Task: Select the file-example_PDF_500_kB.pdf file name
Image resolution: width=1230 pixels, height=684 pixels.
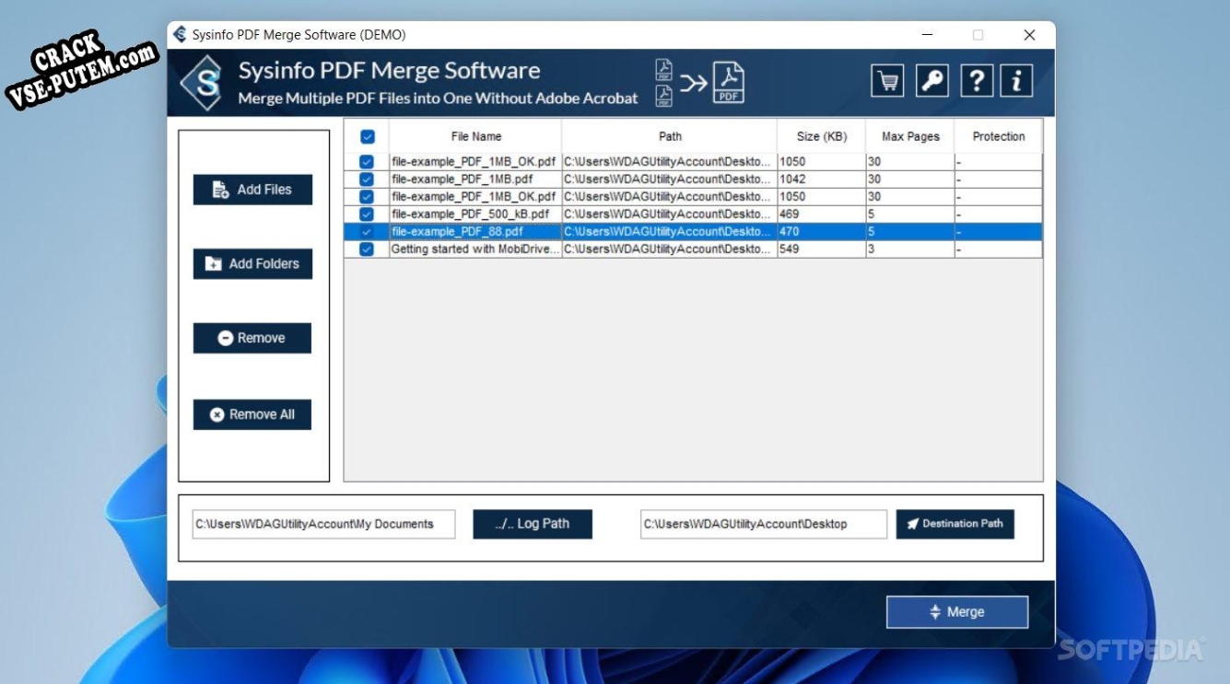Action: 470,214
